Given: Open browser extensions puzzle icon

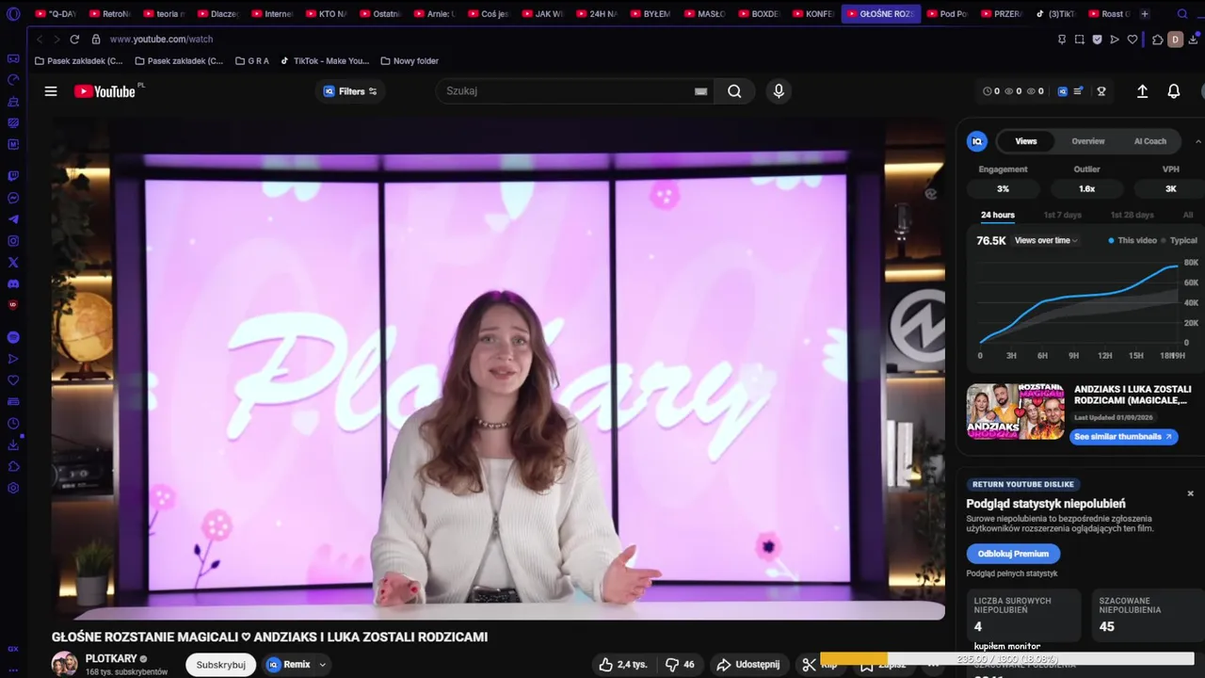Looking at the screenshot, I should (x=1158, y=40).
